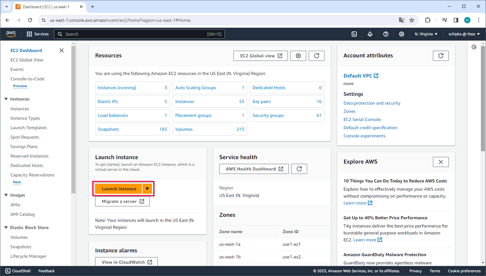Screen dimensions: 486x276
Task: Refresh Account attributes panel
Action: coord(441,56)
